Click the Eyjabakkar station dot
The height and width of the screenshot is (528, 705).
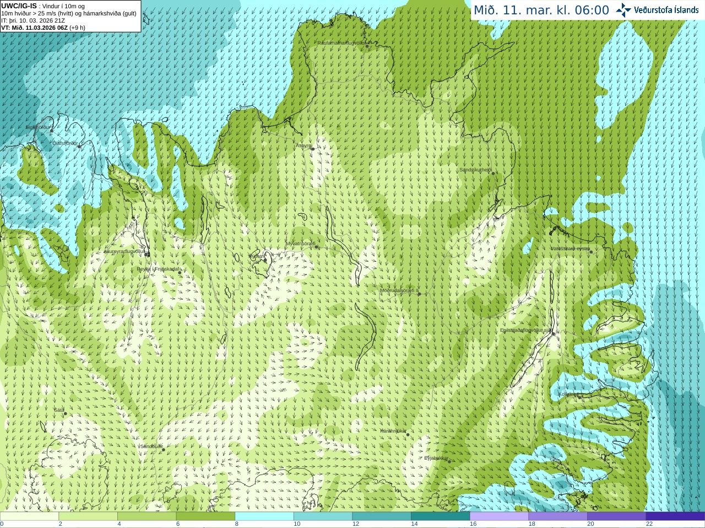[450, 461]
